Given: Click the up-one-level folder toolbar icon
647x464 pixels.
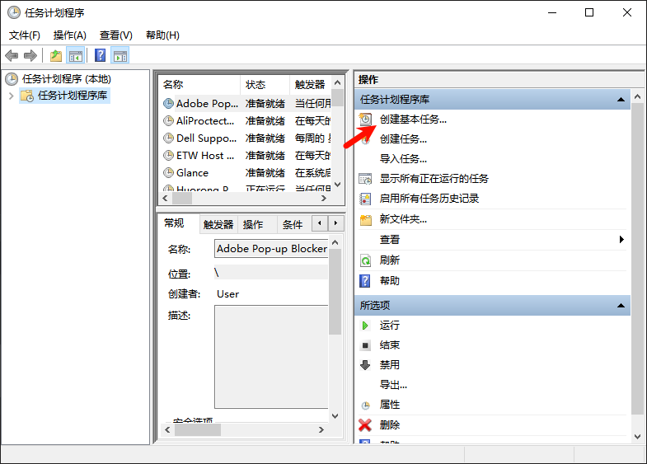Looking at the screenshot, I should pyautogui.click(x=56, y=56).
